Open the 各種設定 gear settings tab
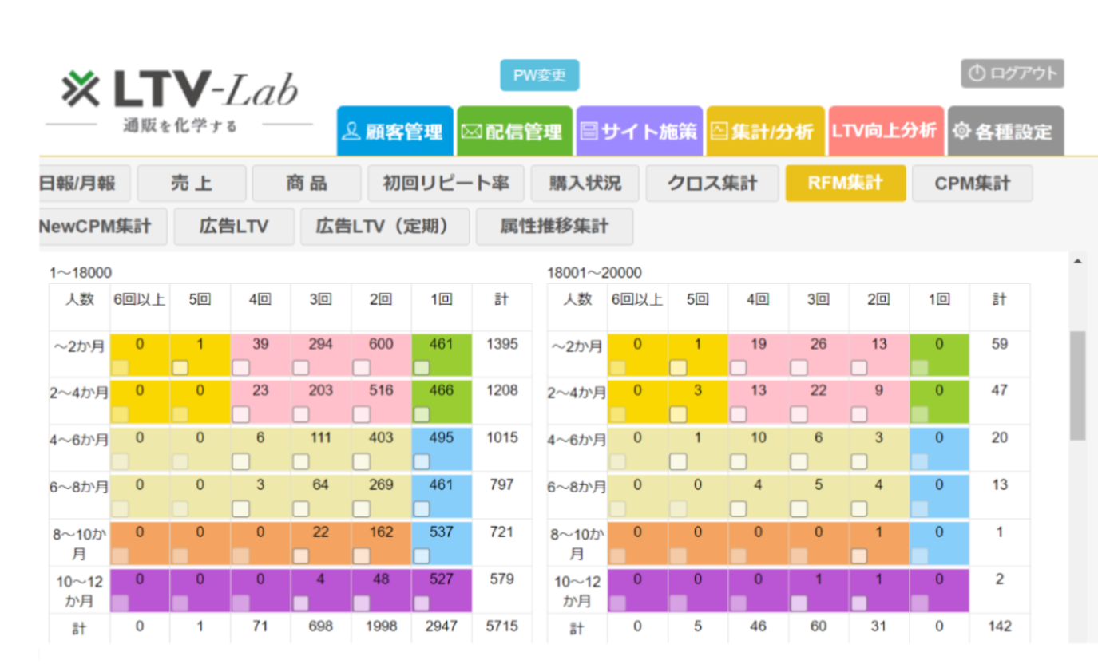The image size is (1098, 668). pyautogui.click(x=1005, y=132)
